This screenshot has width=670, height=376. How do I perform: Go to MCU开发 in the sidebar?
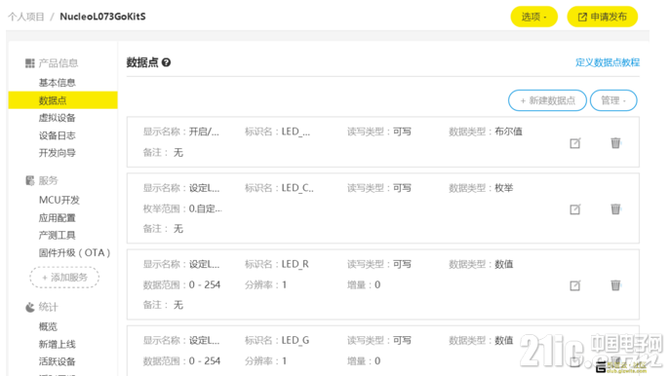click(x=59, y=200)
